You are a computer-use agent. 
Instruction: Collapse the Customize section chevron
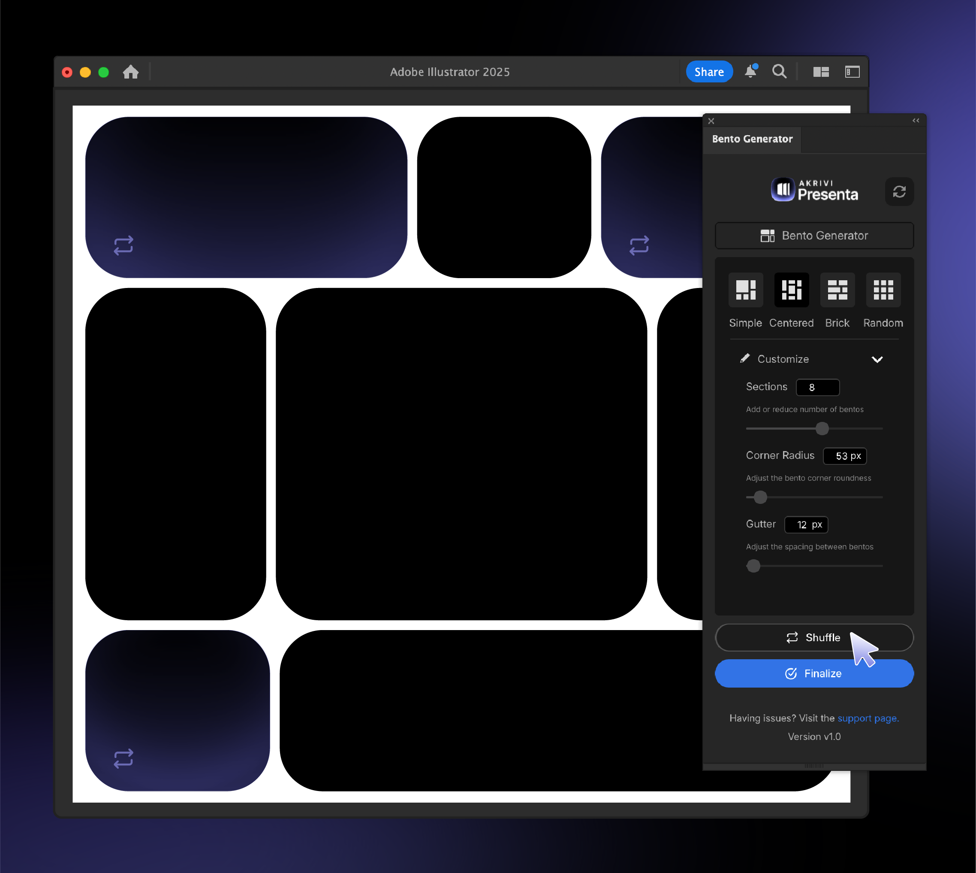click(x=877, y=359)
